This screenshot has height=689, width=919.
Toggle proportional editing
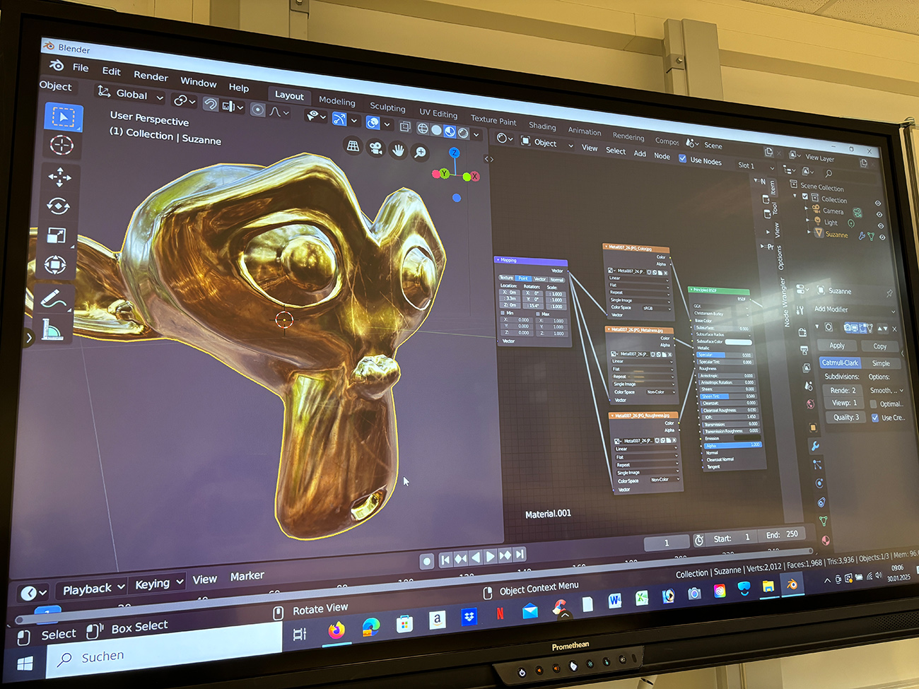(258, 110)
